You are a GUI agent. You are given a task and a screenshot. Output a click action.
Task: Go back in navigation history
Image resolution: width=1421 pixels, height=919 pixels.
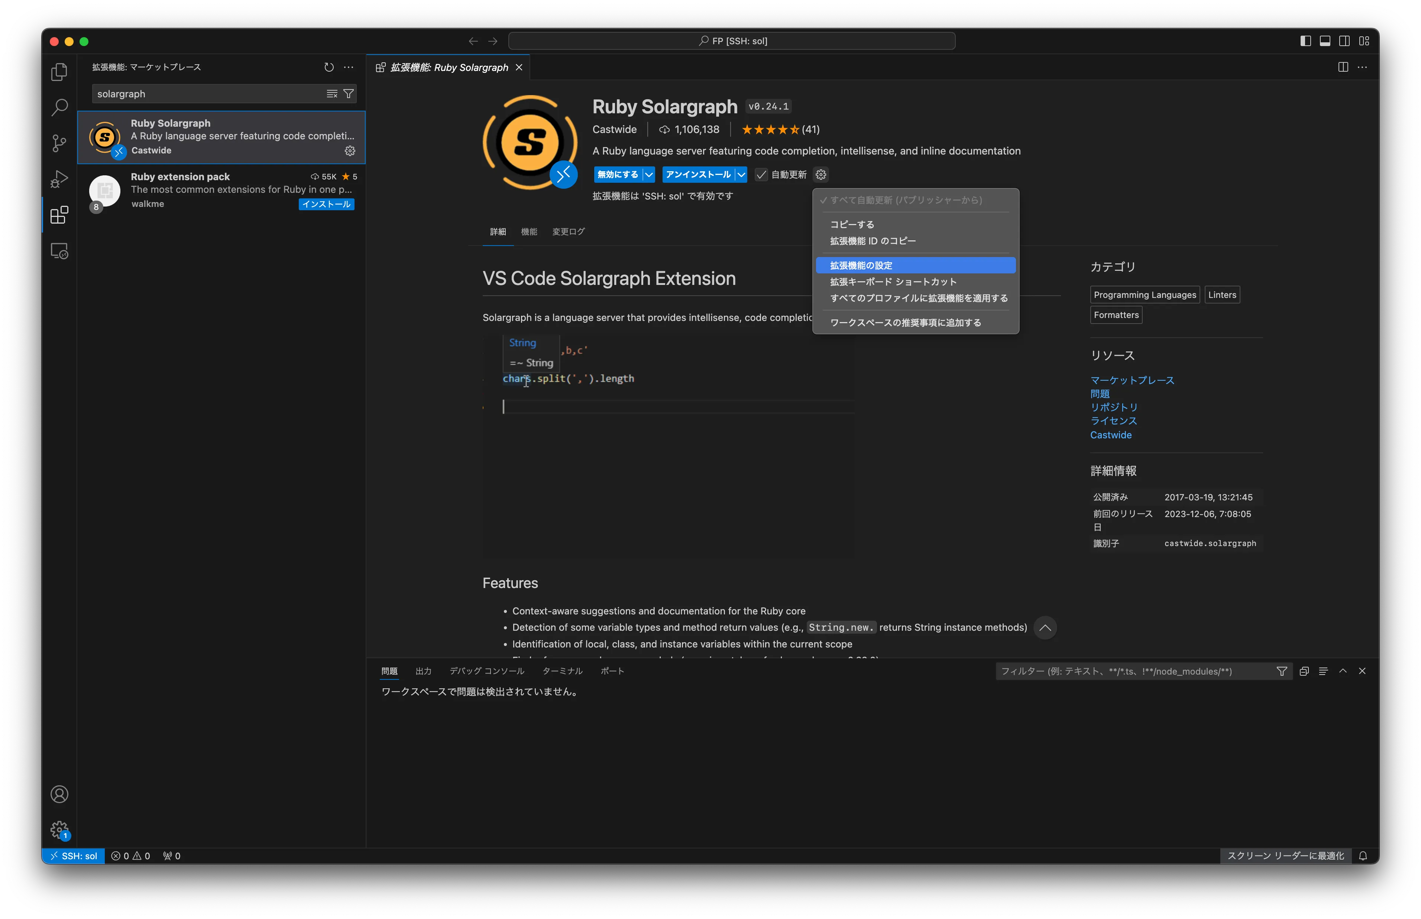pyautogui.click(x=473, y=40)
